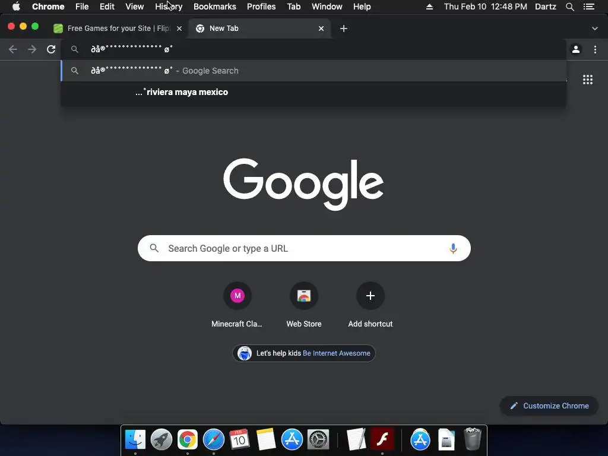The height and width of the screenshot is (456, 608).
Task: Click Google Chrome icon in Dock
Action: [x=187, y=439]
